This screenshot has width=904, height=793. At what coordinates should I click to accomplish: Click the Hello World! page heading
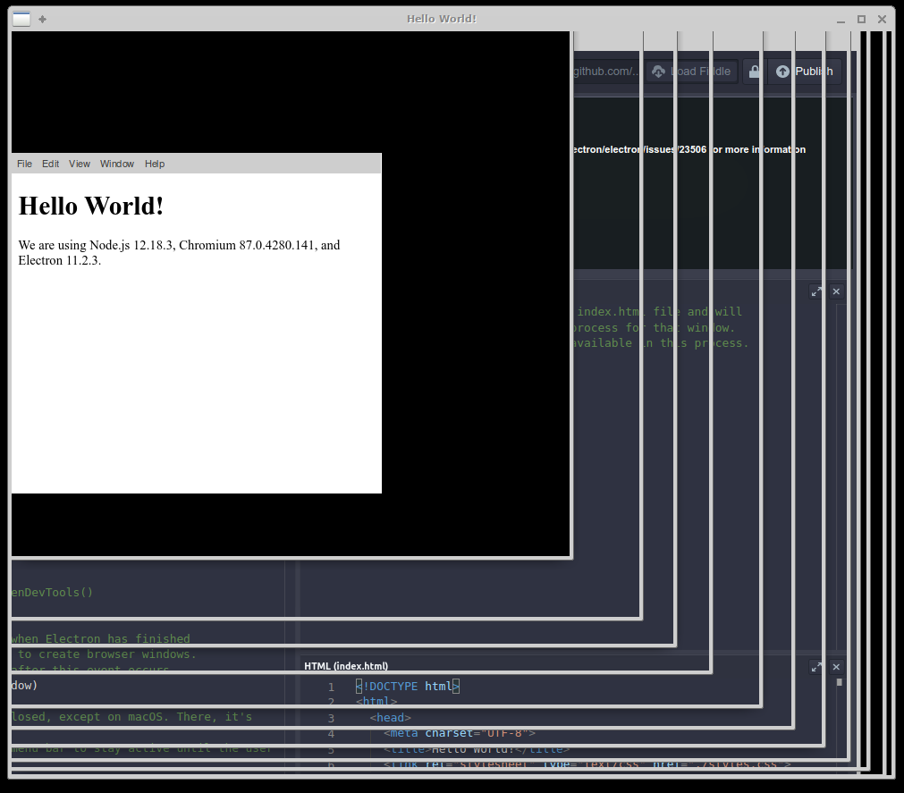(91, 206)
